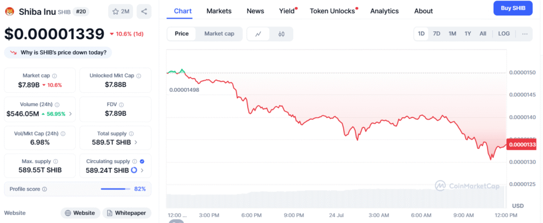
Task: Select the 7D time range
Action: [x=437, y=33]
